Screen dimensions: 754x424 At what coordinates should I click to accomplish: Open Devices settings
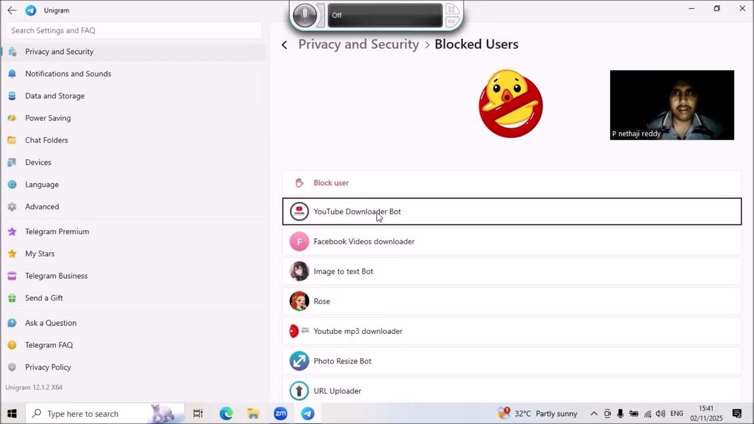click(x=134, y=163)
